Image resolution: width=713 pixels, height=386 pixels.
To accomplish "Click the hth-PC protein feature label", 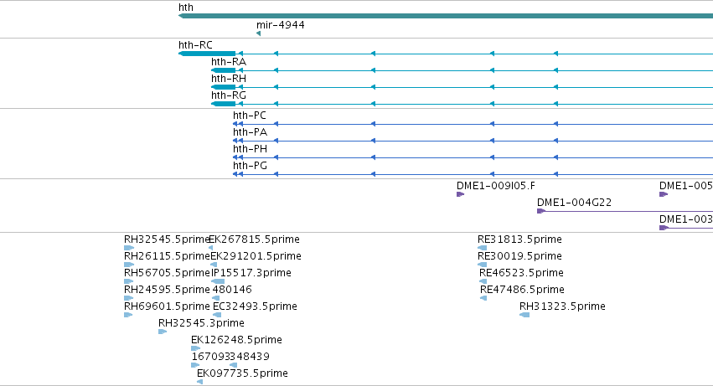I will (250, 116).
